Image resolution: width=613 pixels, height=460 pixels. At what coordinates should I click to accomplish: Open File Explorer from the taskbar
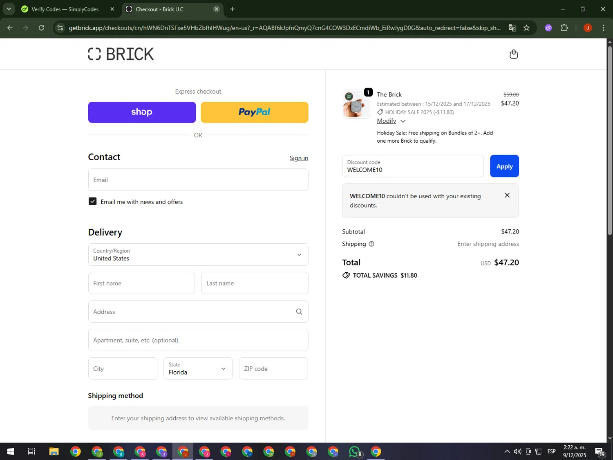pyautogui.click(x=54, y=451)
